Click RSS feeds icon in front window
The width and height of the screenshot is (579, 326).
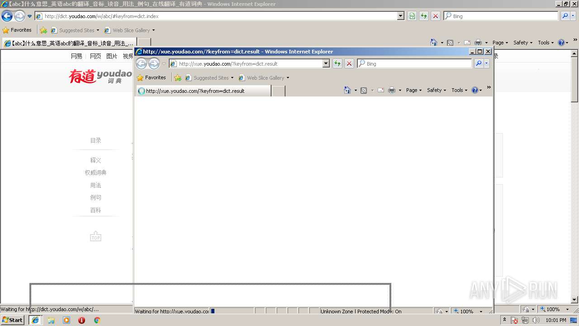pos(363,90)
